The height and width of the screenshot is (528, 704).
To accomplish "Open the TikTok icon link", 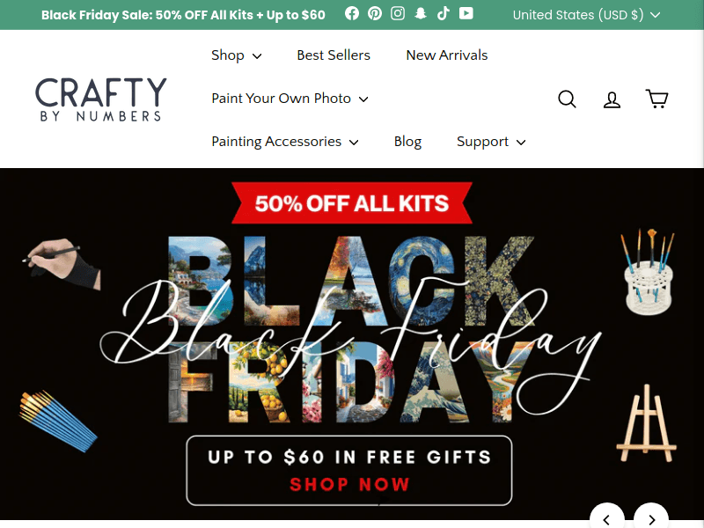I will (x=443, y=13).
